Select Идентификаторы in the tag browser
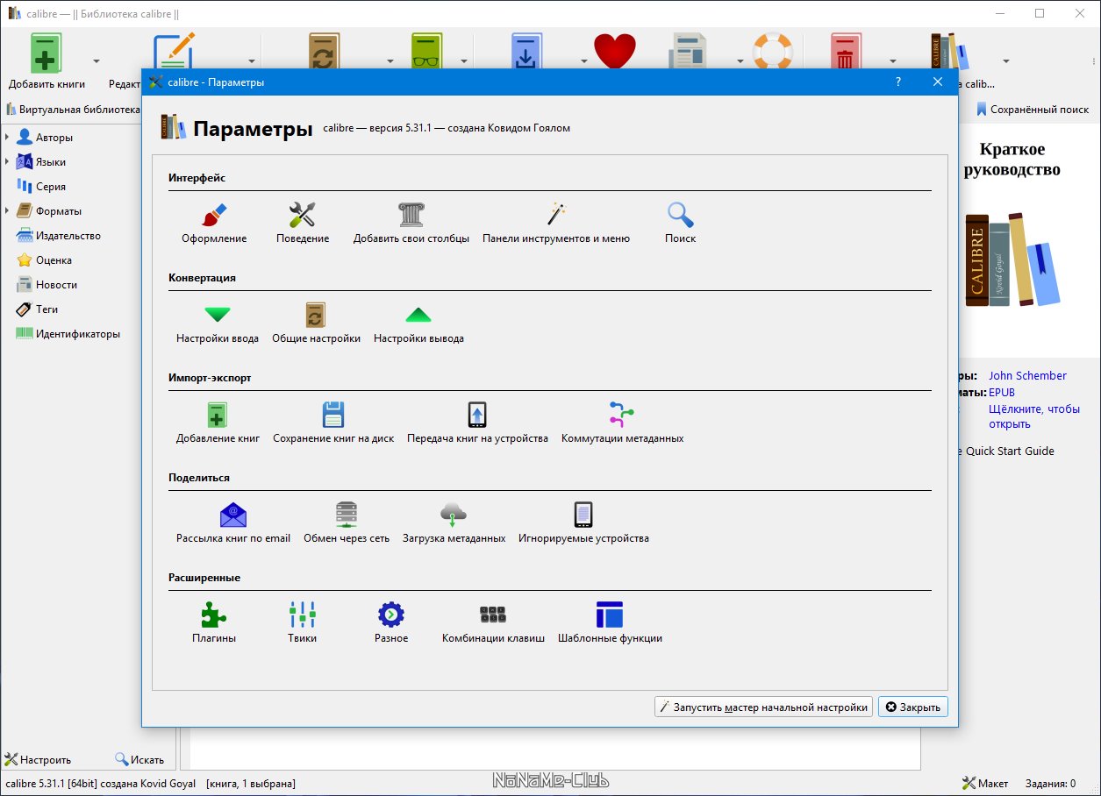This screenshot has width=1101, height=796. (x=77, y=334)
